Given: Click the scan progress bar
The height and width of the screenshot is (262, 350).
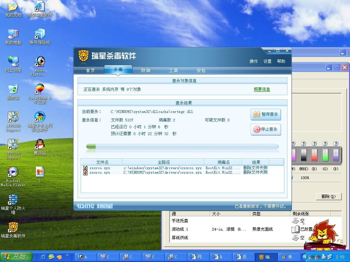Looking at the screenshot, I should coord(183,147).
